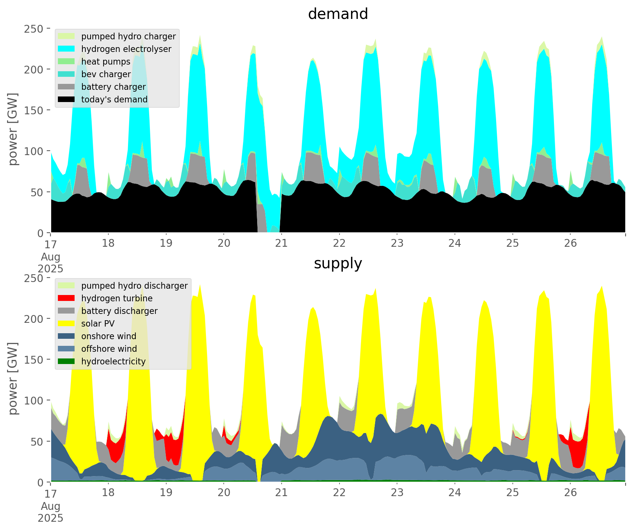Click the onshore wind legend swatch
Image resolution: width=633 pixels, height=531 pixels.
(x=67, y=336)
